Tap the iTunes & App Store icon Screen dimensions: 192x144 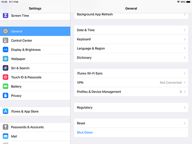click(x=5, y=111)
